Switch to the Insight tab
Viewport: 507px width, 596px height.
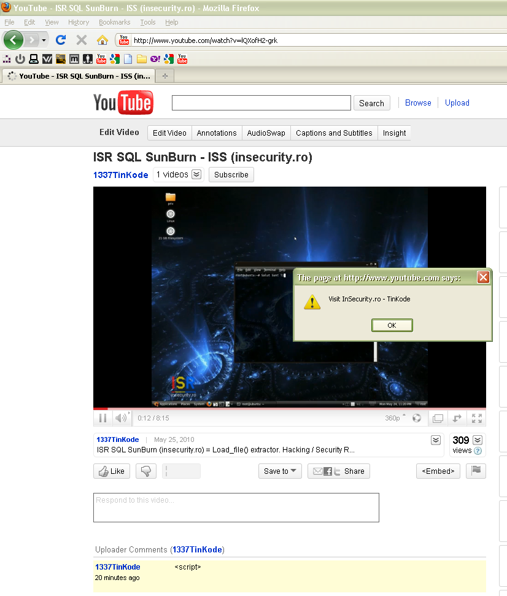point(394,133)
